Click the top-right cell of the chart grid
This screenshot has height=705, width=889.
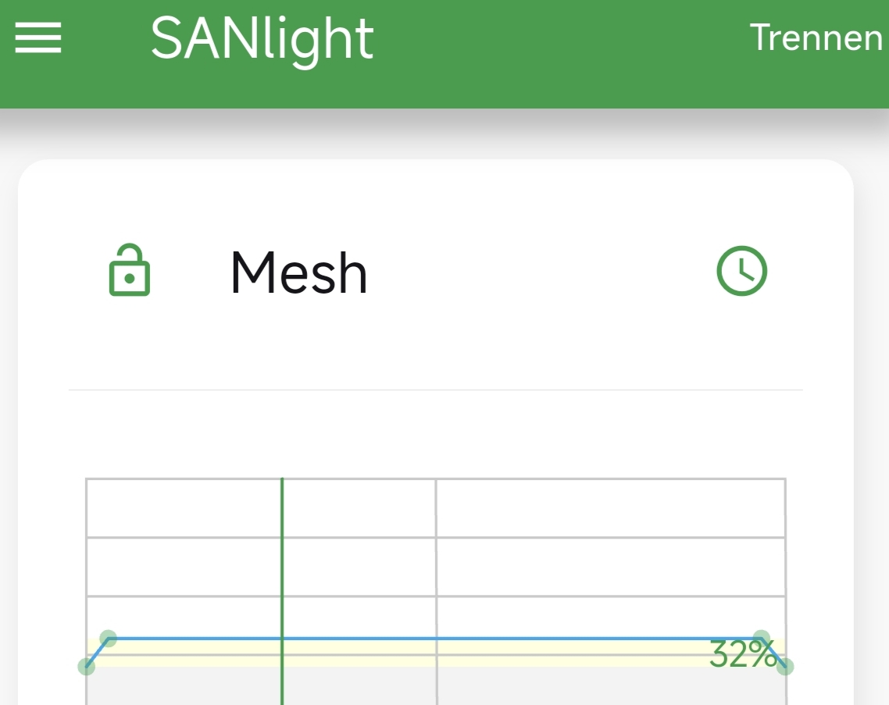(x=611, y=507)
